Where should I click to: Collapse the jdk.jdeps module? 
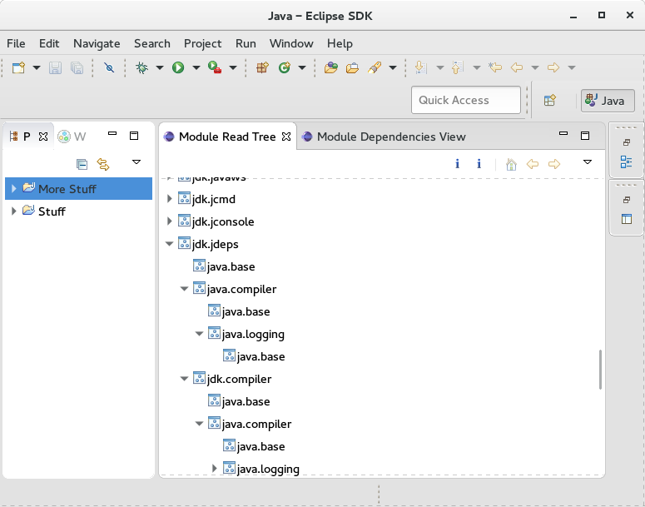pyautogui.click(x=169, y=244)
